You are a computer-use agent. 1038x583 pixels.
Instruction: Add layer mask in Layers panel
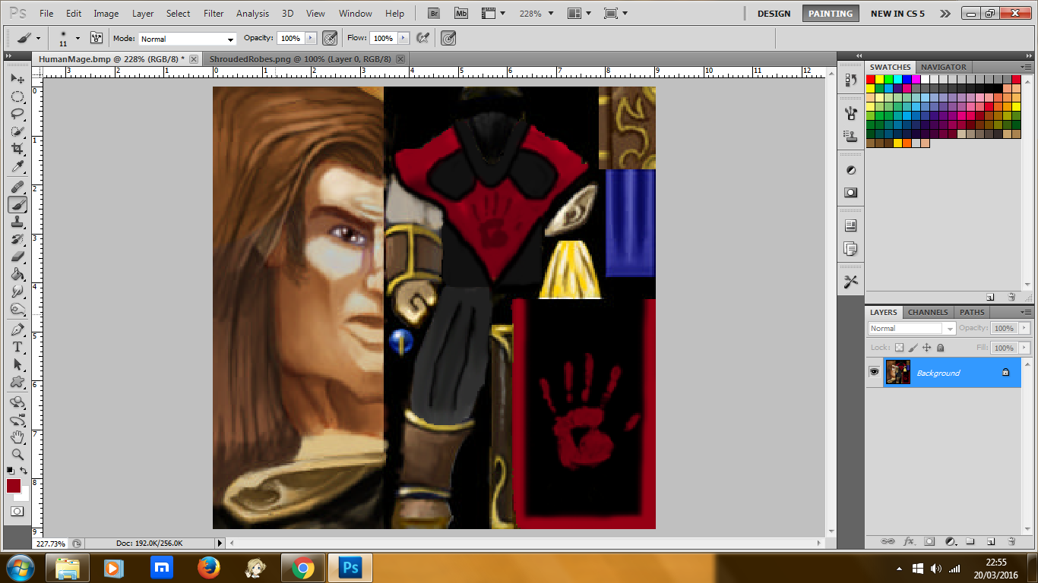(929, 541)
